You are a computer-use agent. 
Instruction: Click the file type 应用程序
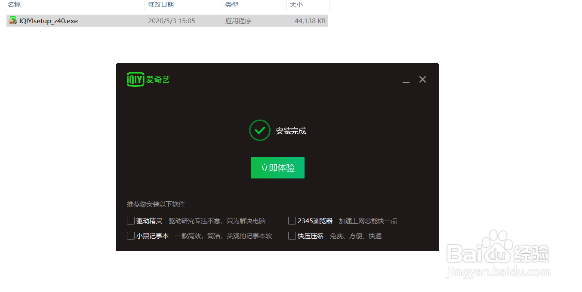[238, 21]
